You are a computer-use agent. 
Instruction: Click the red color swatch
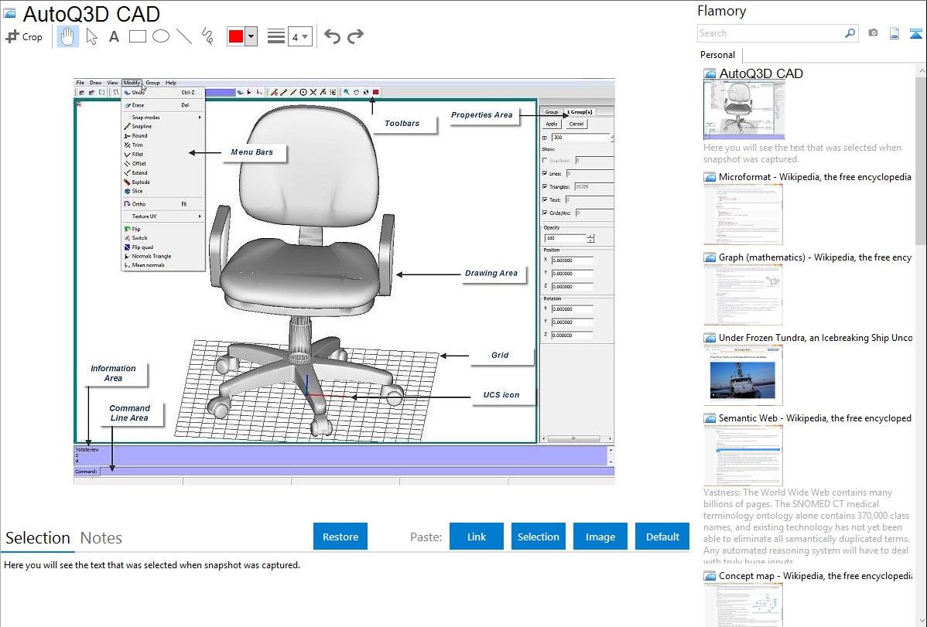[x=236, y=36]
